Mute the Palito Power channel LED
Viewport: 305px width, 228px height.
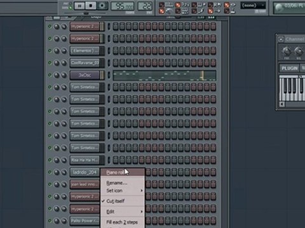[x=50, y=220]
